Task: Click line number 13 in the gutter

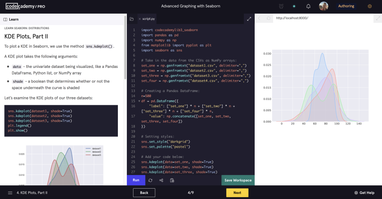Action: [133, 91]
